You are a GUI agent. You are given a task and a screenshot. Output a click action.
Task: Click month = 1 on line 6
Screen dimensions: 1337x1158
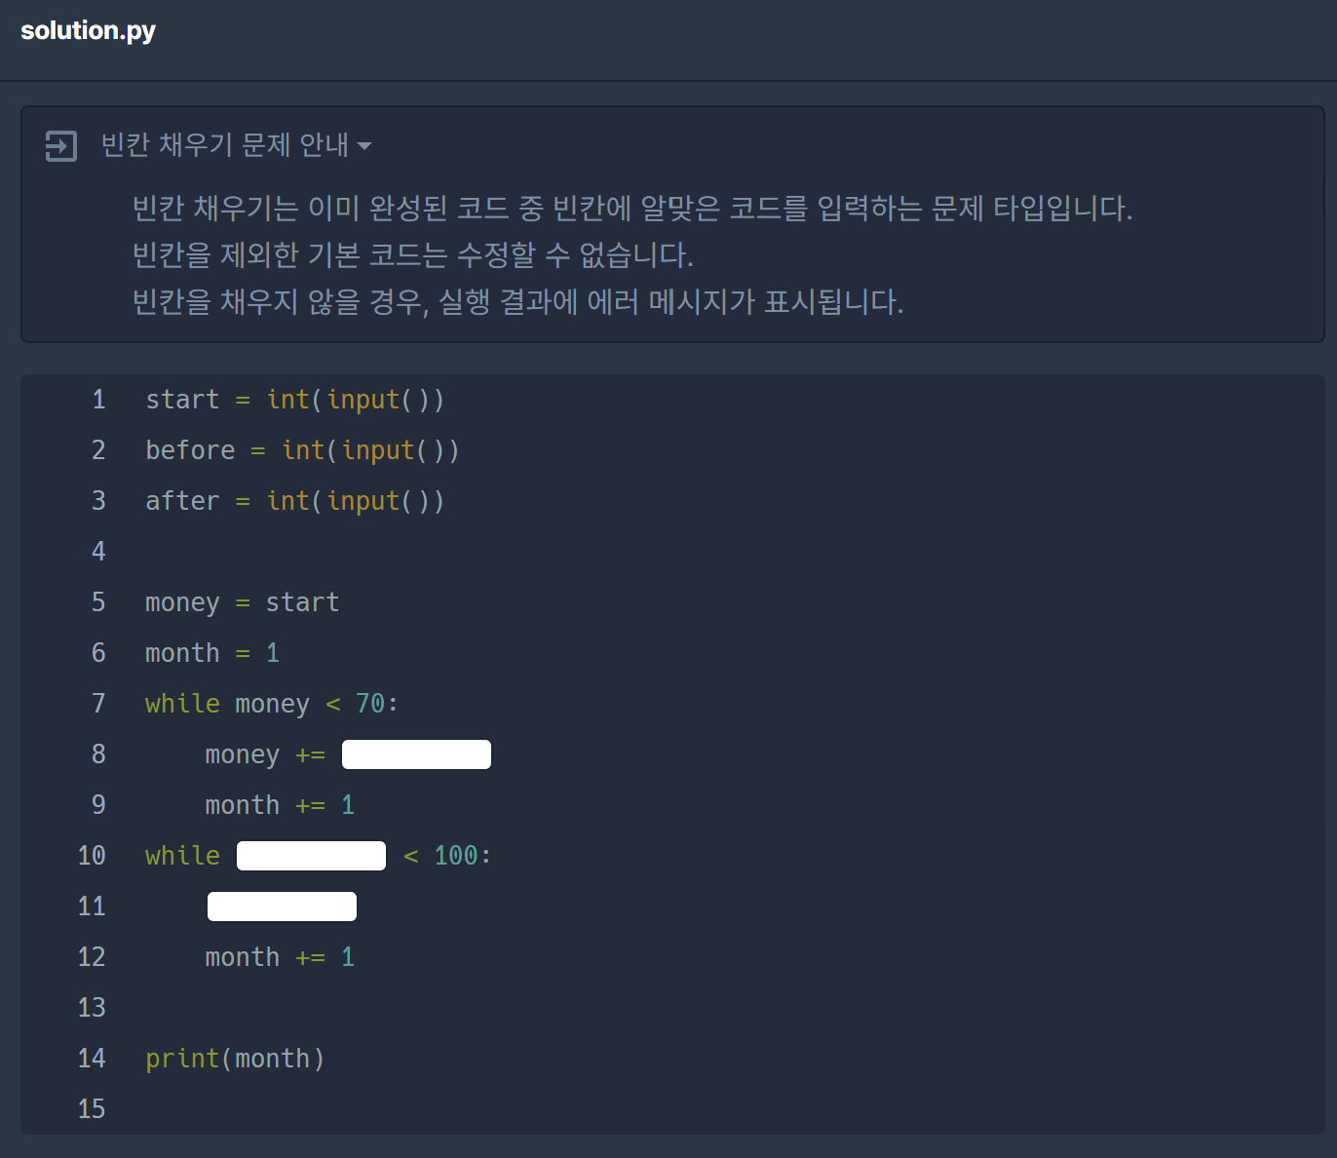pyautogui.click(x=211, y=652)
